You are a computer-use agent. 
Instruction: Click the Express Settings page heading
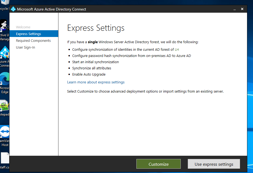pyautogui.click(x=96, y=28)
